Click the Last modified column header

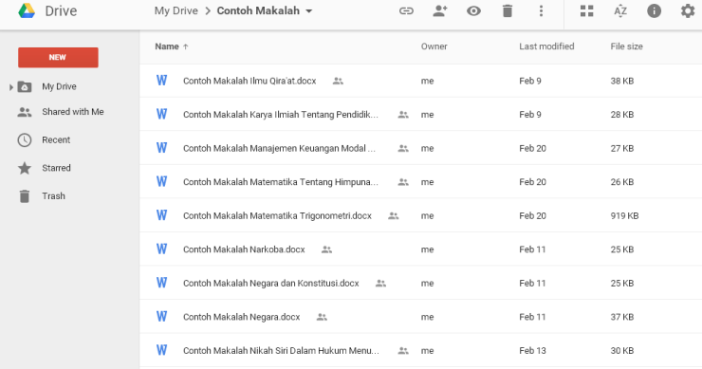coord(546,46)
